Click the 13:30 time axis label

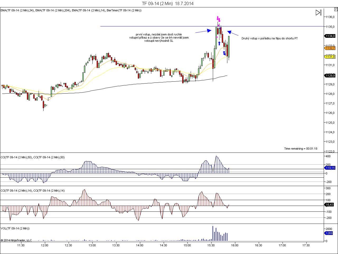pyautogui.click(x=116, y=245)
